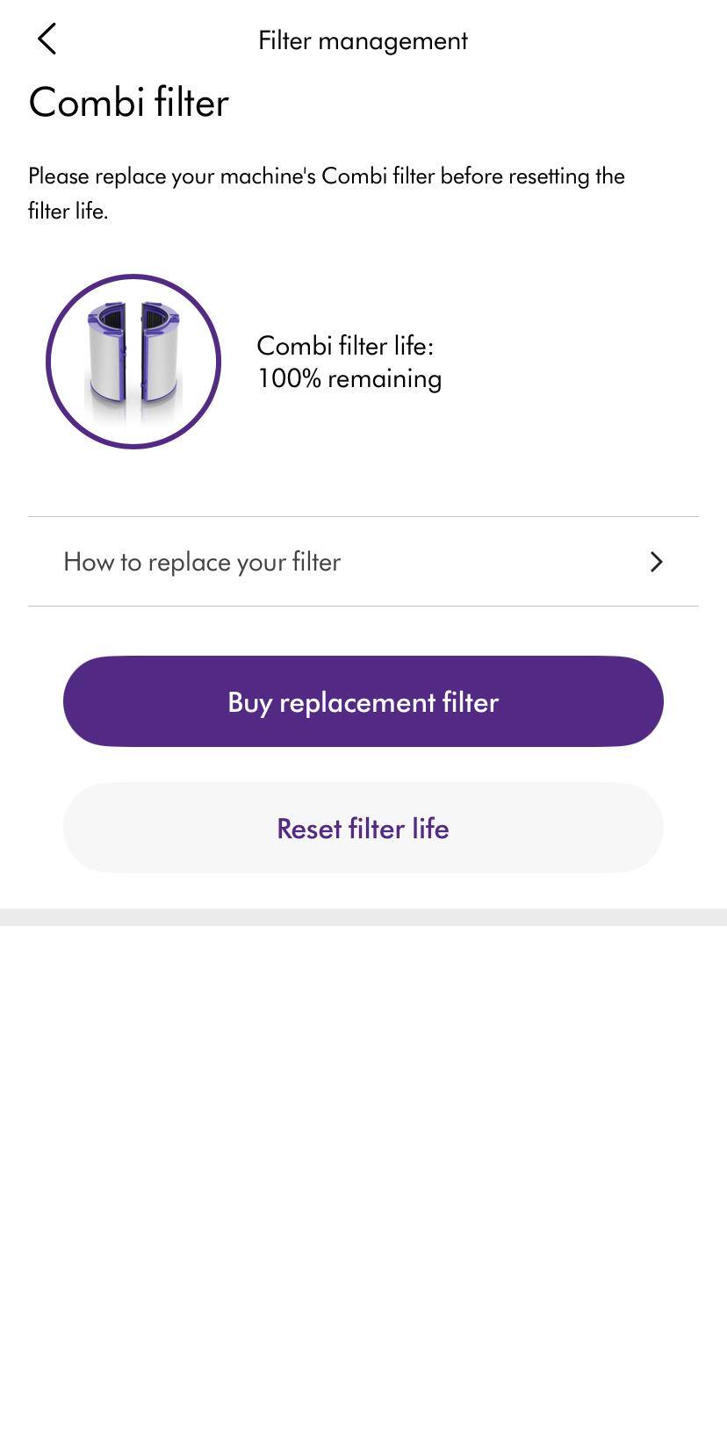Tap the right half of the filter image
Screen dimensions: 727x1429
click(159, 355)
